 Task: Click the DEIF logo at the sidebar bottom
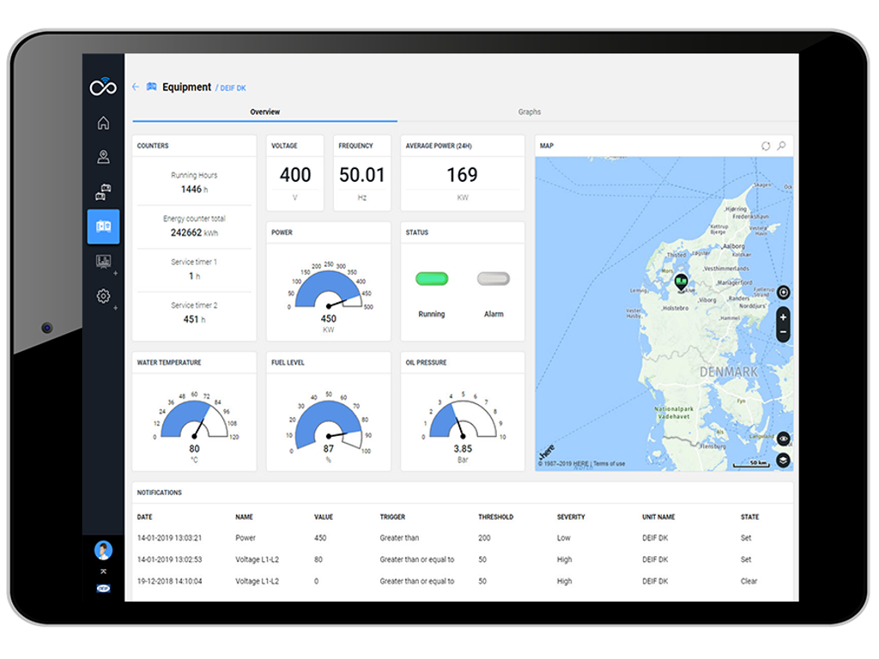103,589
